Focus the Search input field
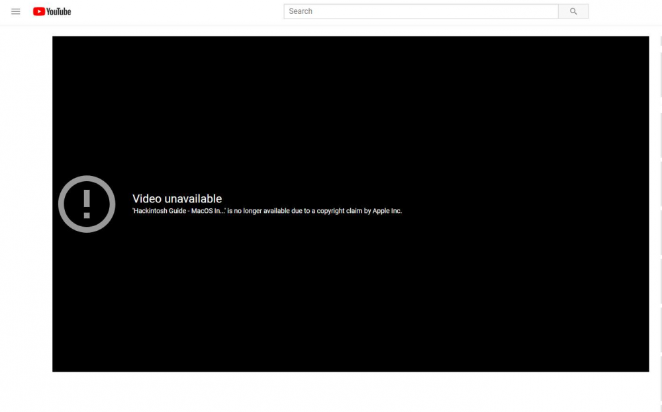This screenshot has width=662, height=412. 421,11
